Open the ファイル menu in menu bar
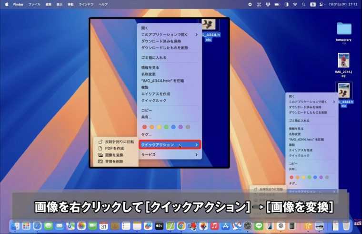The height and width of the screenshot is (234, 362). tap(34, 4)
